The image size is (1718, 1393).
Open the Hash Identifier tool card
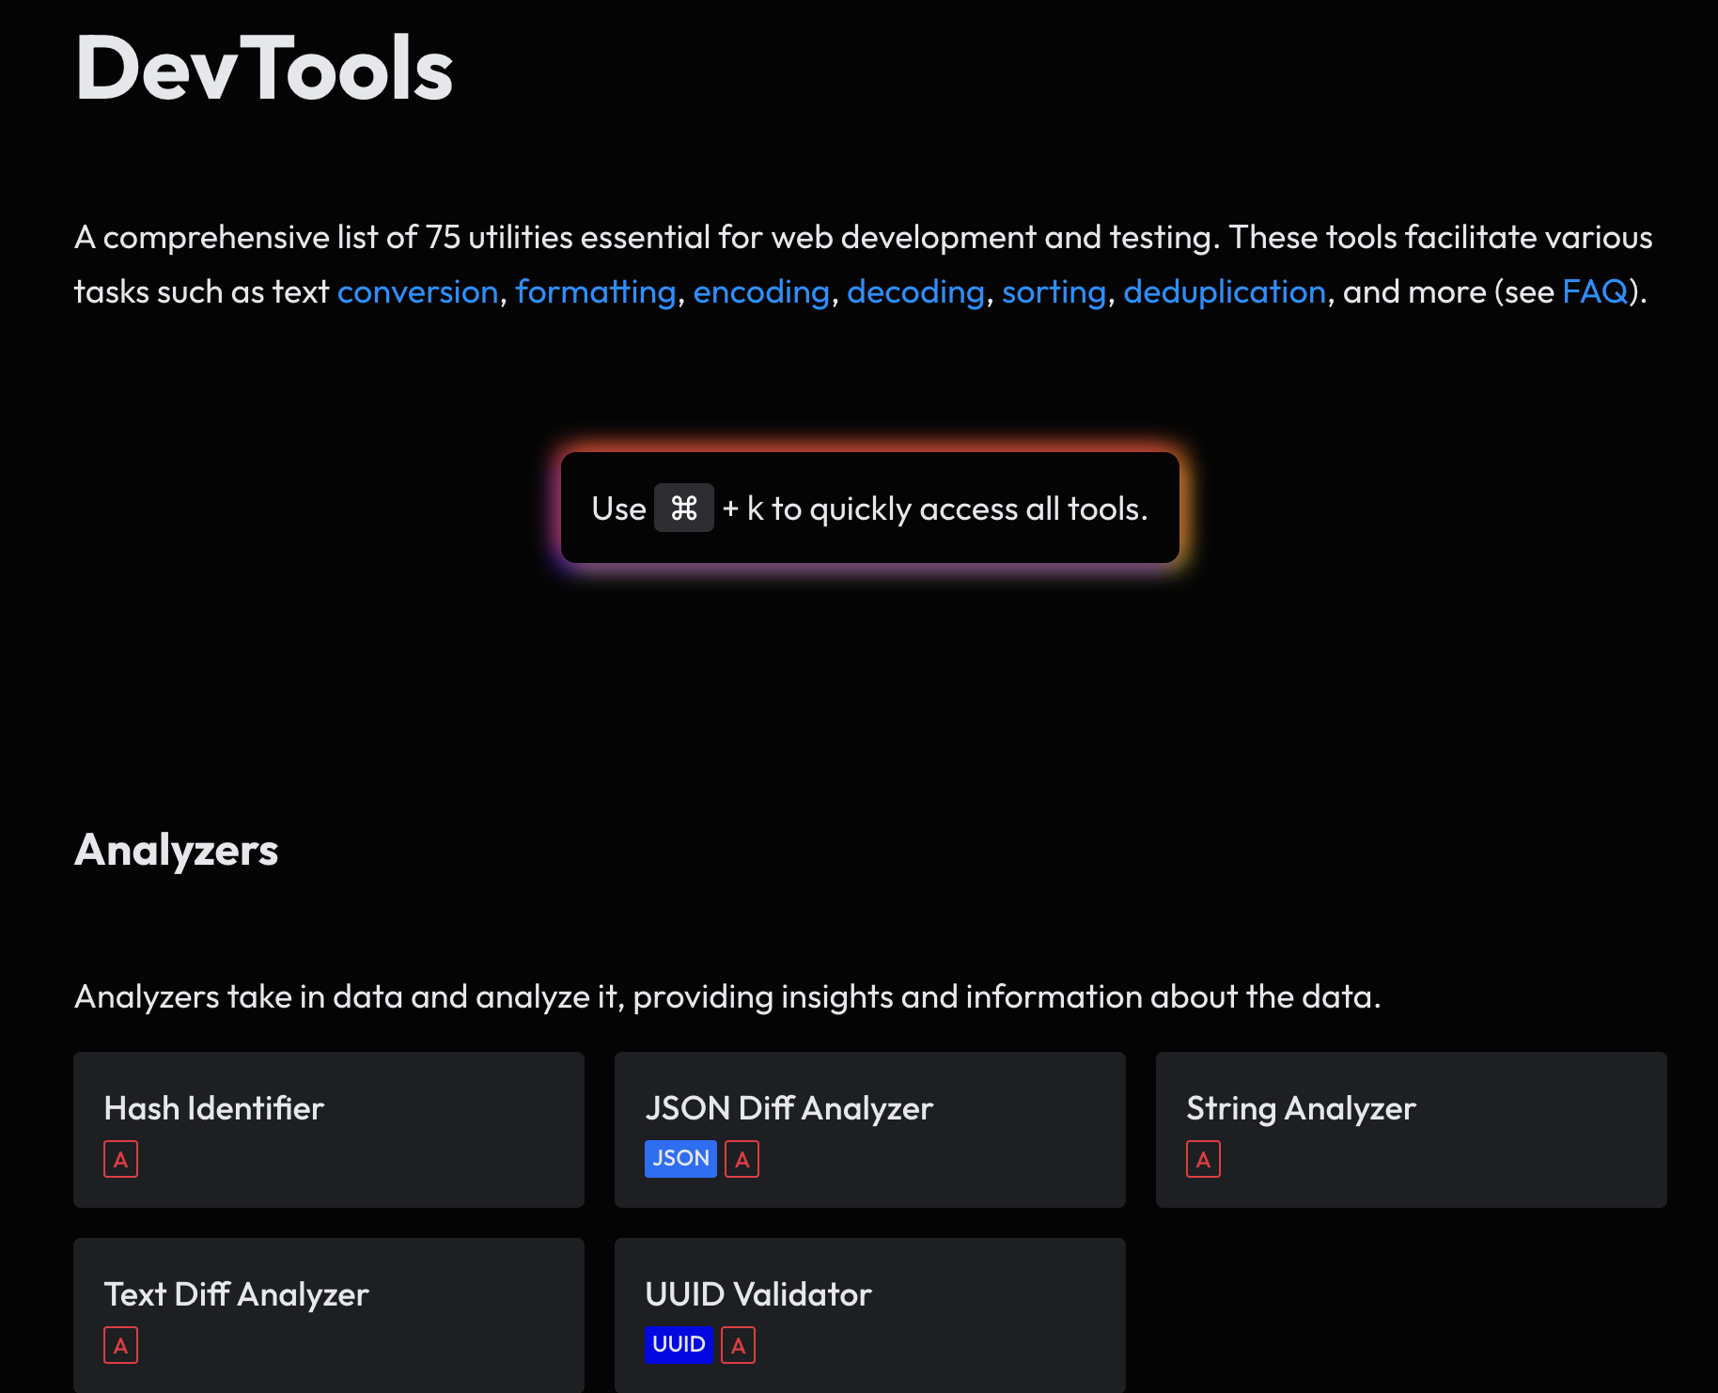point(329,1130)
